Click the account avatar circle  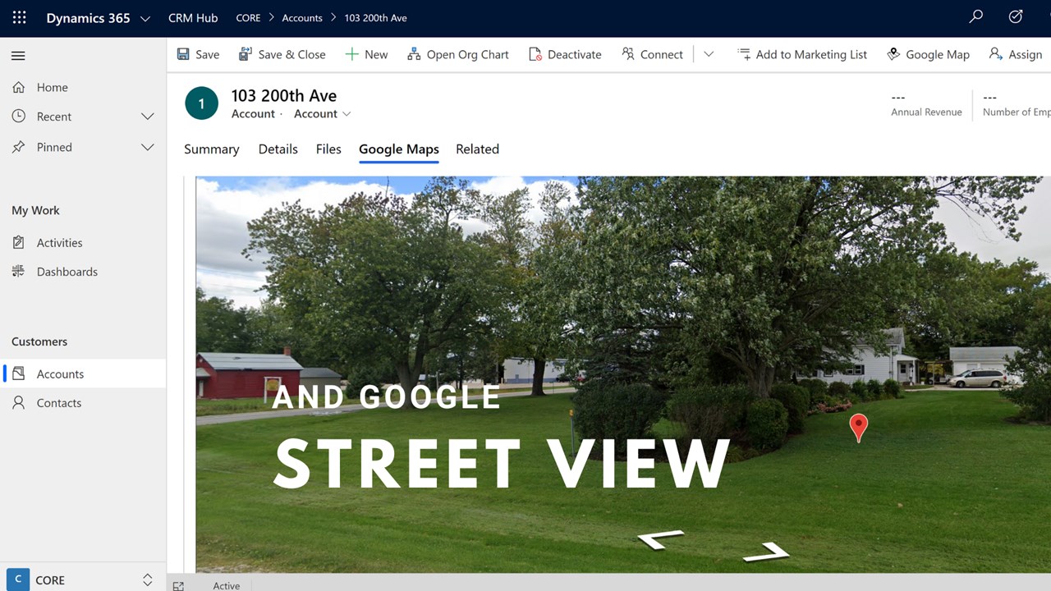[201, 103]
